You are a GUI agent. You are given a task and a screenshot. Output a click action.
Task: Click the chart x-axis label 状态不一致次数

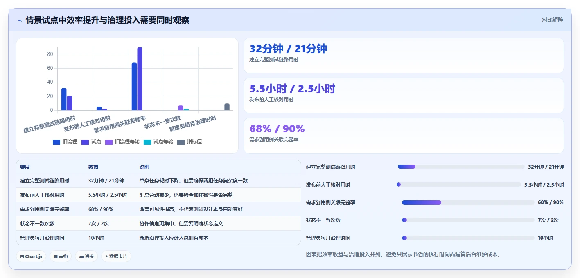[x=162, y=122]
